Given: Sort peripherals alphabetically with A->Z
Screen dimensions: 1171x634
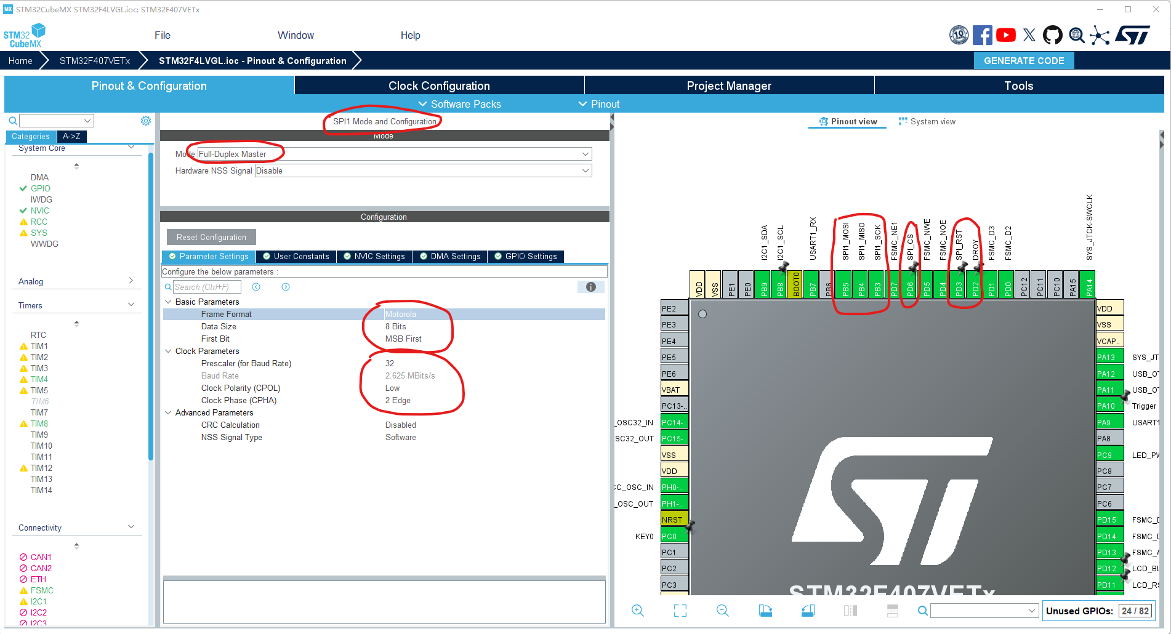Looking at the screenshot, I should pyautogui.click(x=72, y=136).
